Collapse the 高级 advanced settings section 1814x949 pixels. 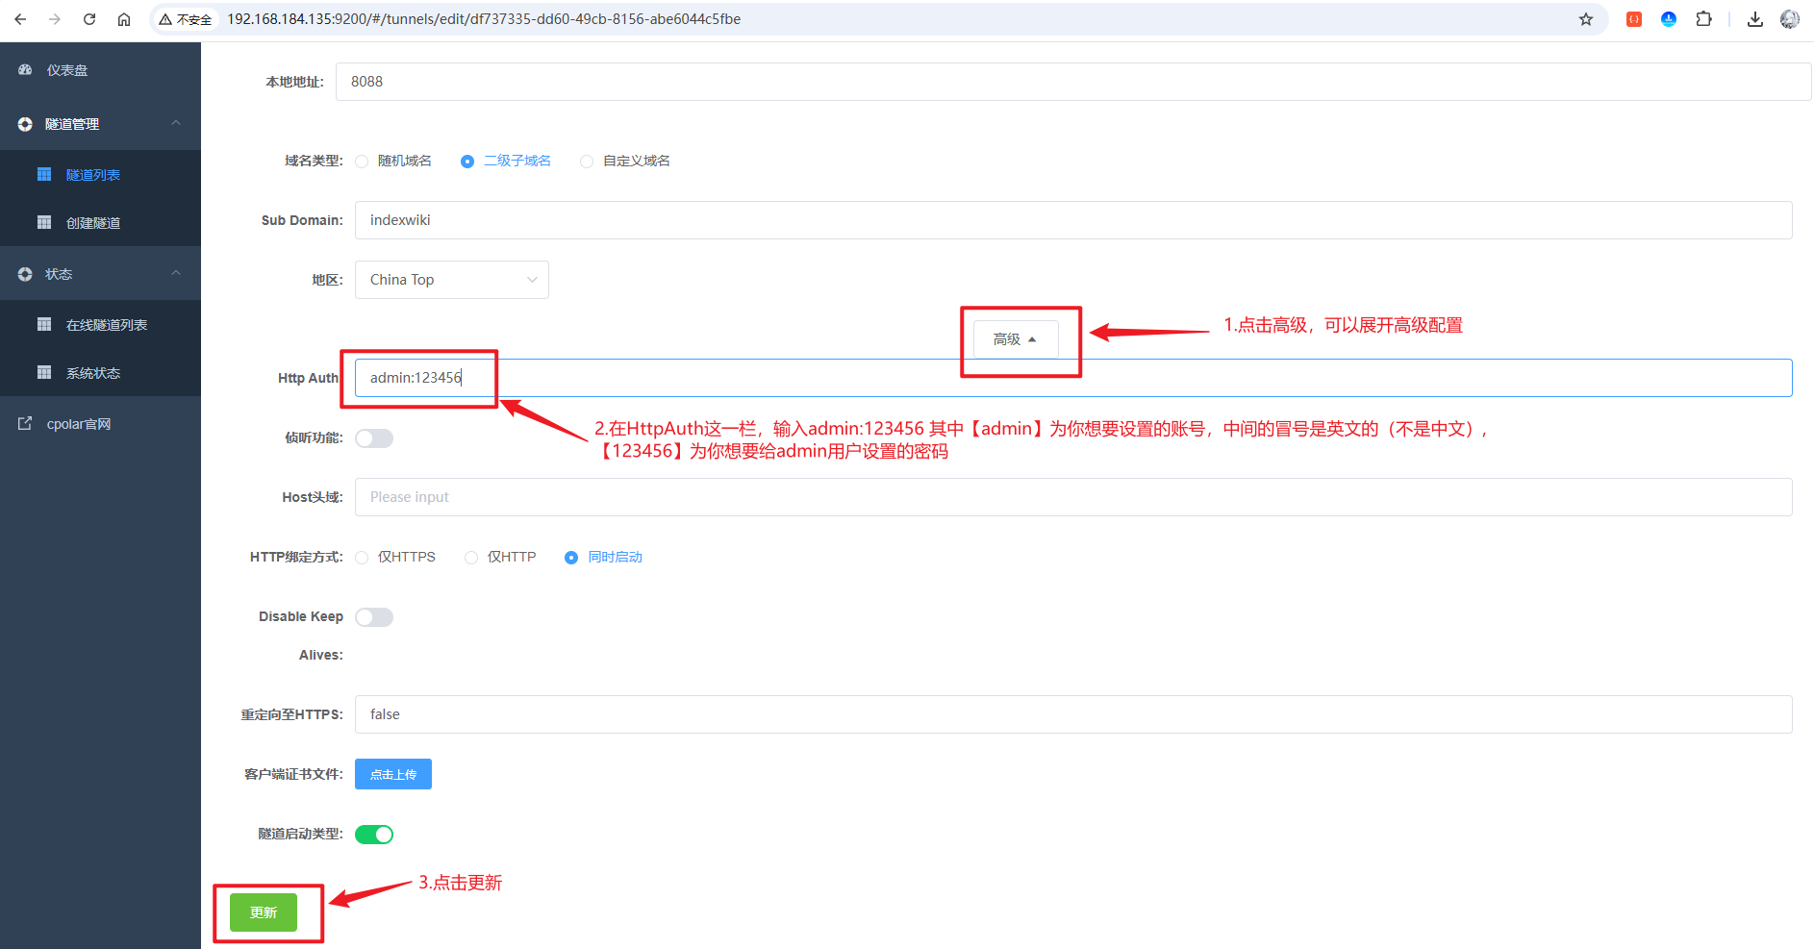(x=1016, y=339)
